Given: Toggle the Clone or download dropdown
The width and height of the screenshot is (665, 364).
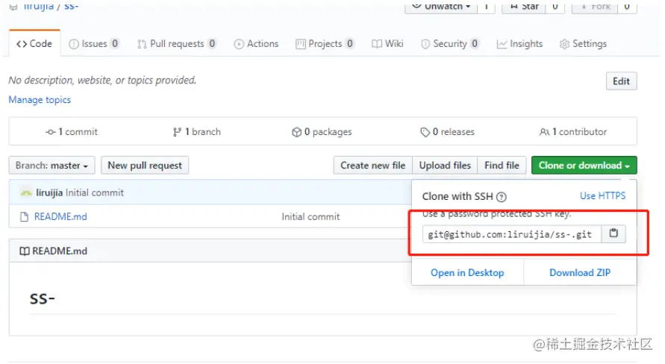Looking at the screenshot, I should [584, 166].
